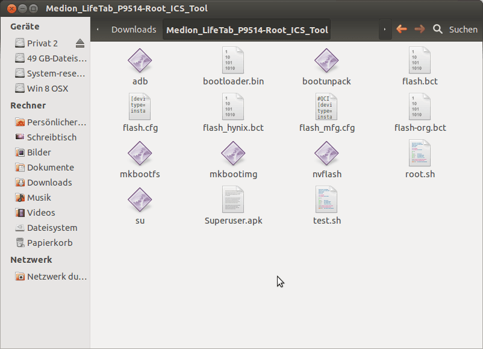Open the System-reserviert volume in sidebar
Screen dimensions: 483x349
click(x=50, y=74)
